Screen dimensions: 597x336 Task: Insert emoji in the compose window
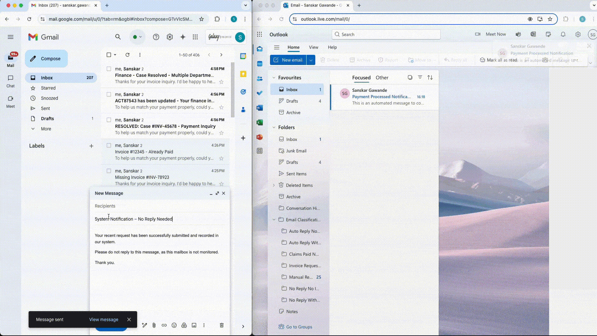tap(174, 325)
